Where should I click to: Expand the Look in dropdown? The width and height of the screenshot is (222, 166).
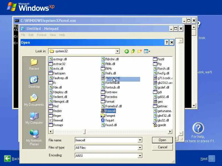point(117,51)
